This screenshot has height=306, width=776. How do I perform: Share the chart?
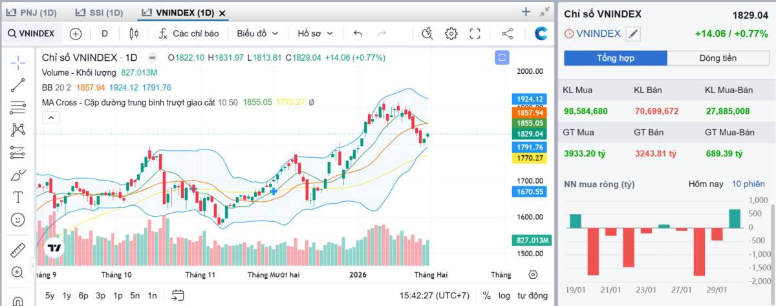point(507,34)
